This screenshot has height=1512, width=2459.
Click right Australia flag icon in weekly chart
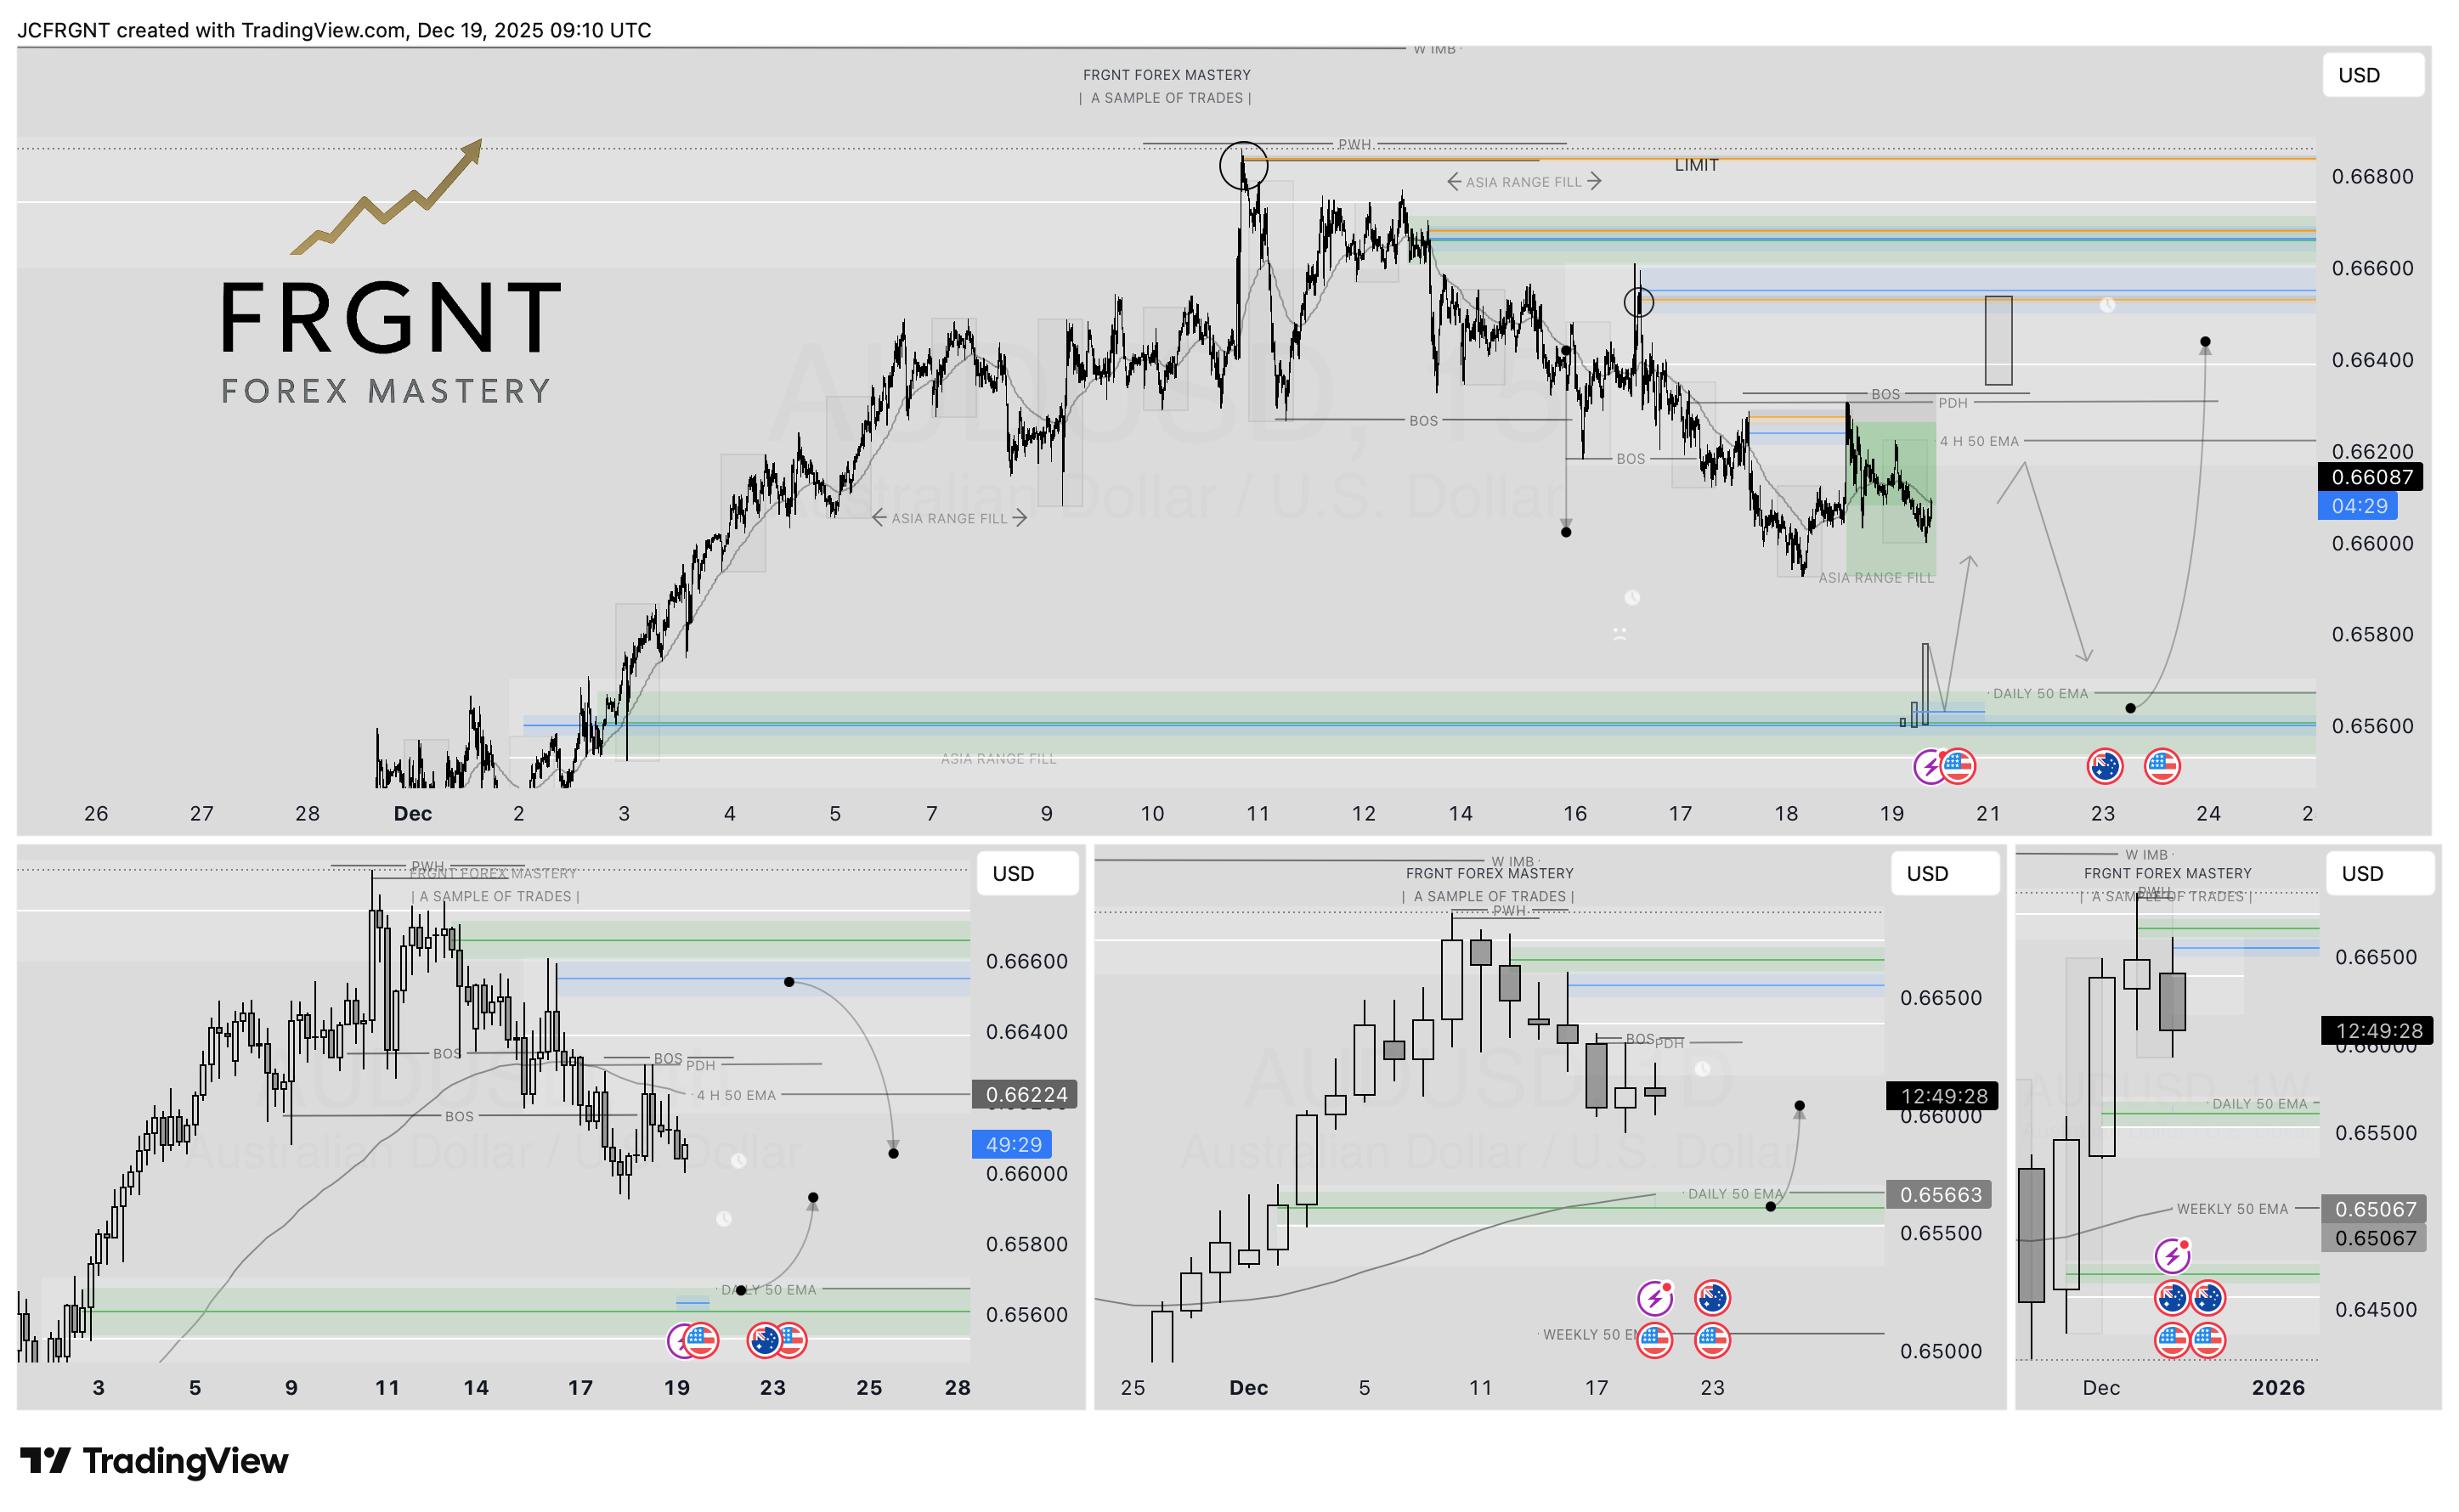click(x=2208, y=1298)
